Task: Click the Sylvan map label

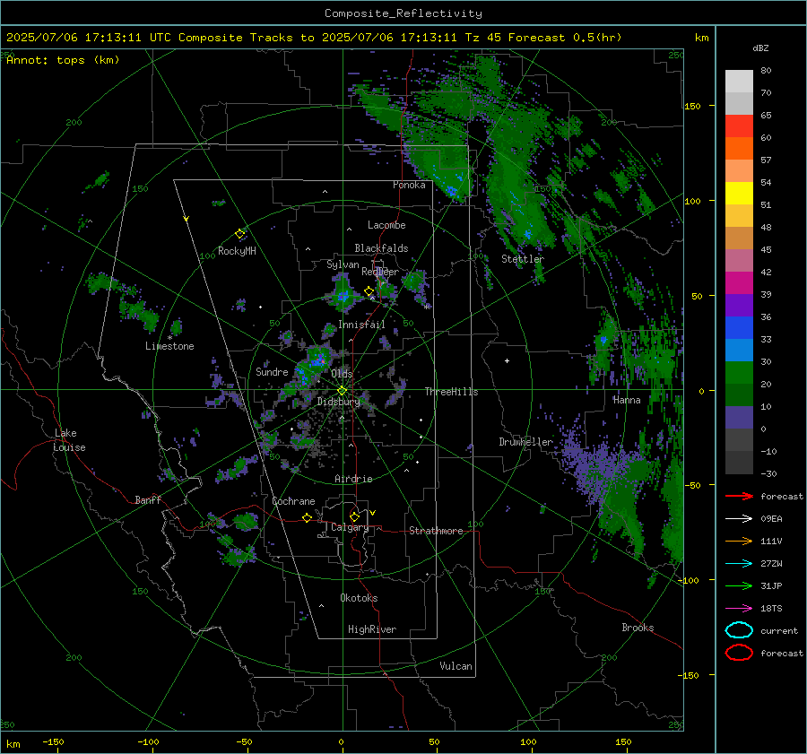Action: (x=343, y=264)
